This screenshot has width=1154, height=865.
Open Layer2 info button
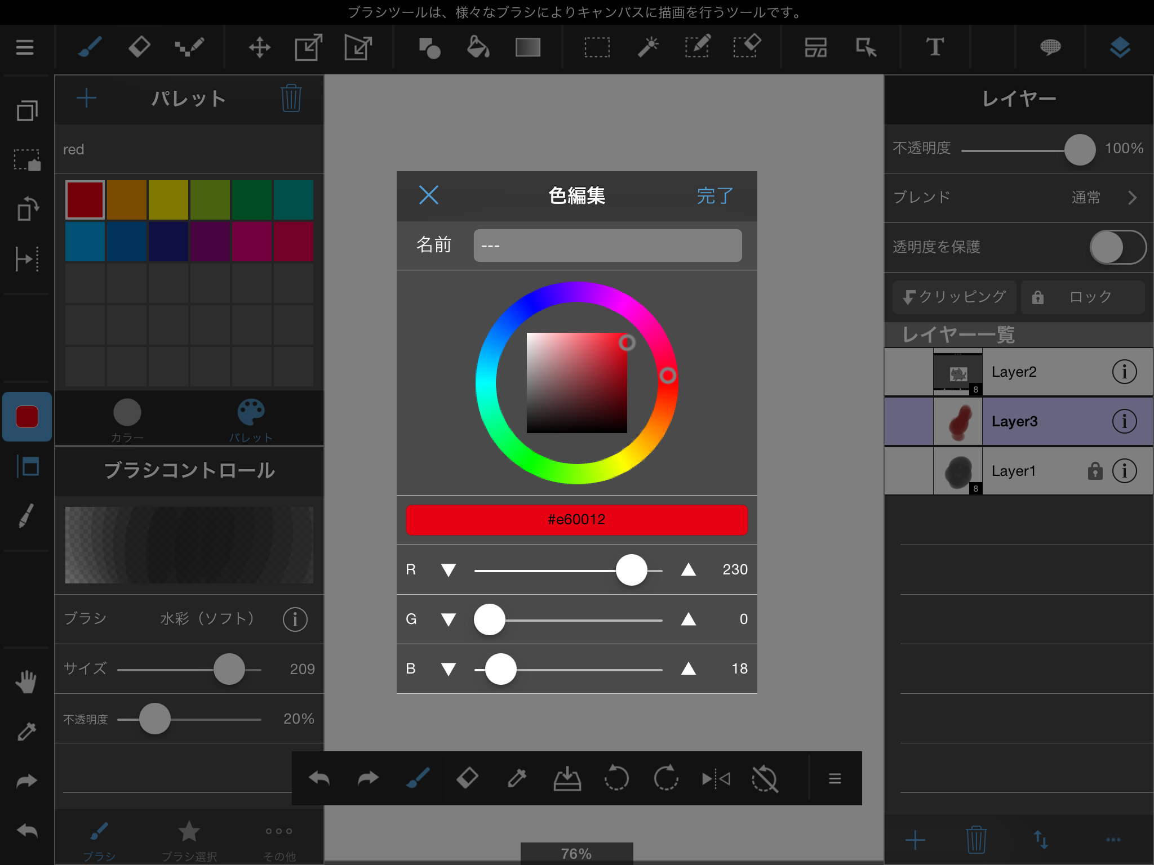1124,372
